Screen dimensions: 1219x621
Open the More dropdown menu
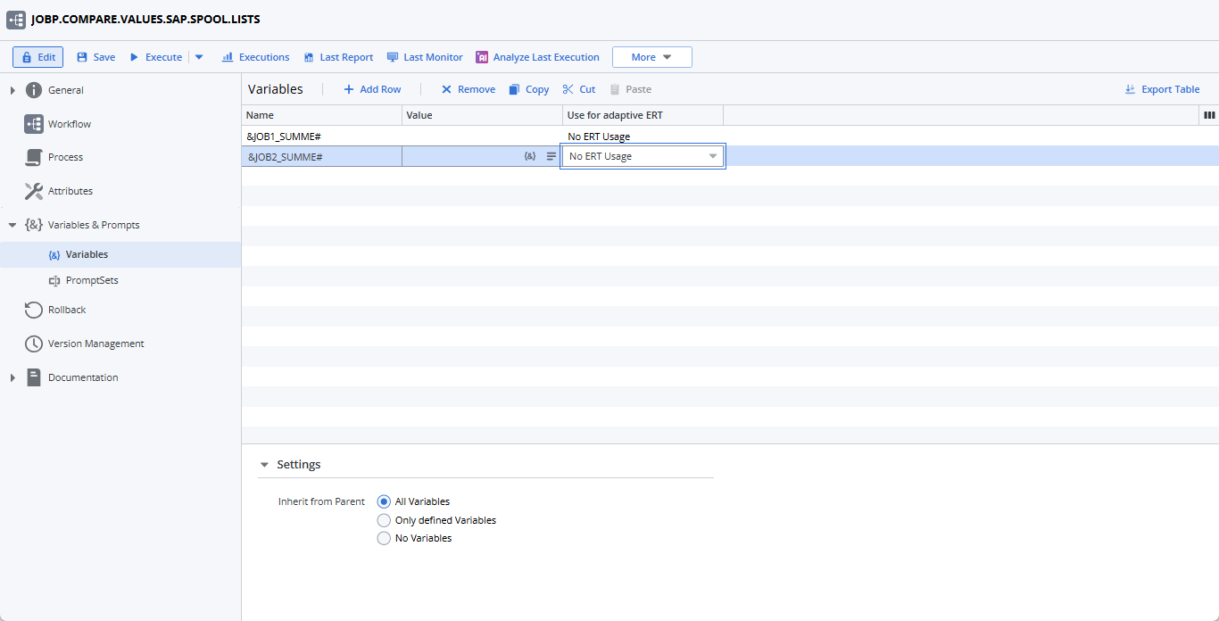coord(652,56)
